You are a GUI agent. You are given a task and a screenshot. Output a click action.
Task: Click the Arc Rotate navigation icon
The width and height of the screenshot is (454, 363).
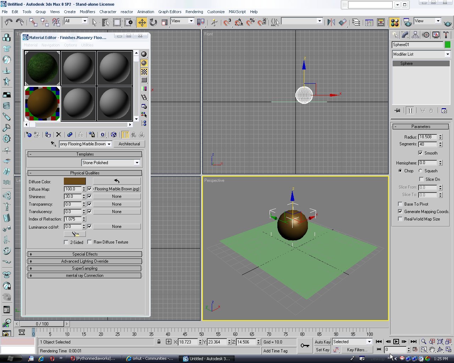pyautogui.click(x=440, y=350)
